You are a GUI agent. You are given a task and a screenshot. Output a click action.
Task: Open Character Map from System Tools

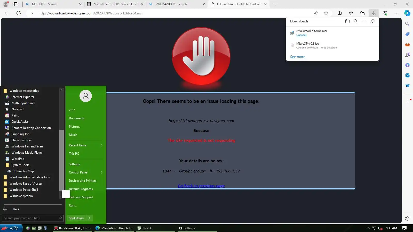click(x=24, y=171)
